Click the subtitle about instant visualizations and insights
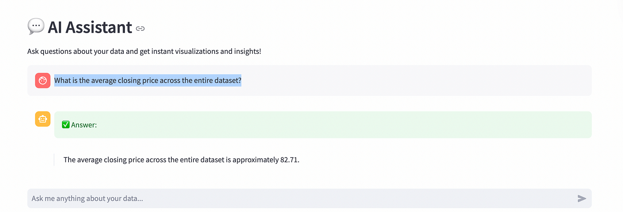The image size is (623, 212). (144, 51)
